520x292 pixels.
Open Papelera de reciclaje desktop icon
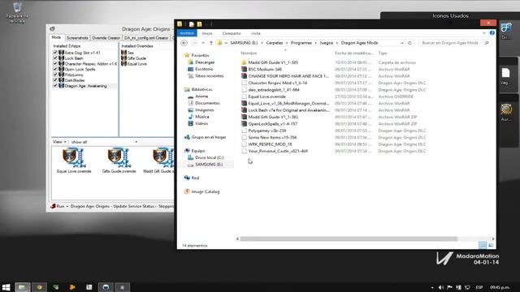(x=17, y=13)
